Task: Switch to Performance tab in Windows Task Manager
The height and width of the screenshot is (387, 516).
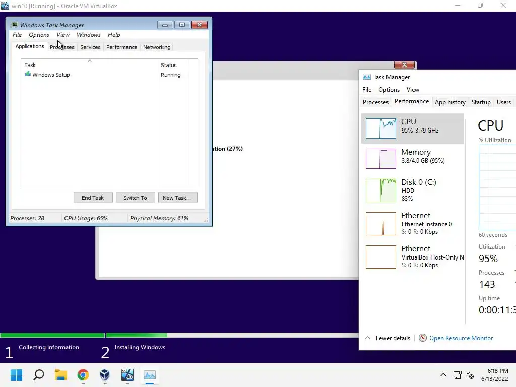Action: tap(121, 47)
